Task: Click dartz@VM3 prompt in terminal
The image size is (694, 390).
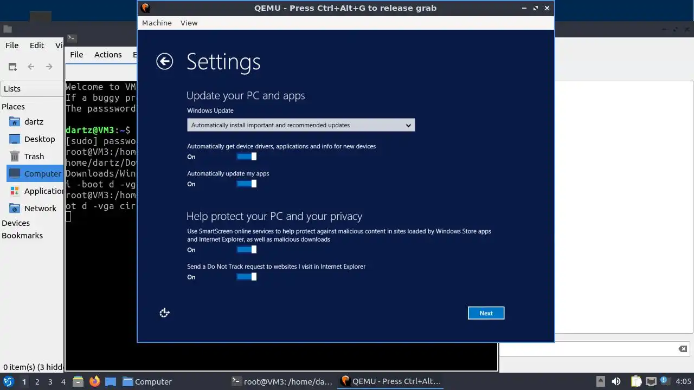Action: coord(98,131)
